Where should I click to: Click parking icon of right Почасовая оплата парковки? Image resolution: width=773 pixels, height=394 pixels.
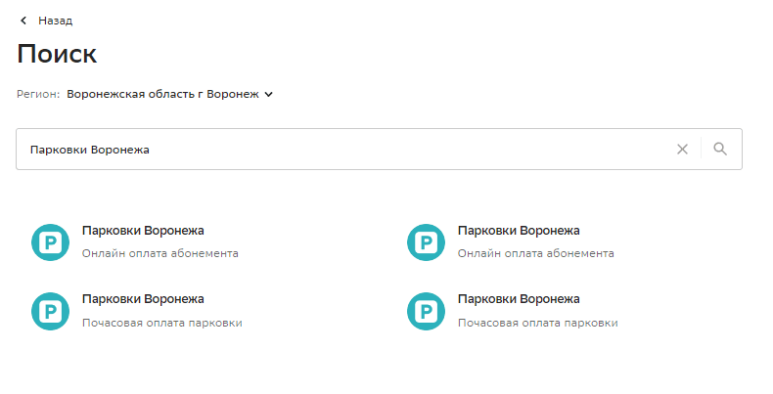tap(426, 311)
